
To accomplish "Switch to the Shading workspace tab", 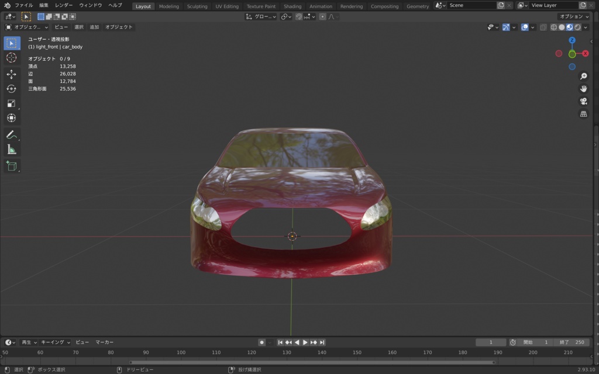I will tap(292, 6).
